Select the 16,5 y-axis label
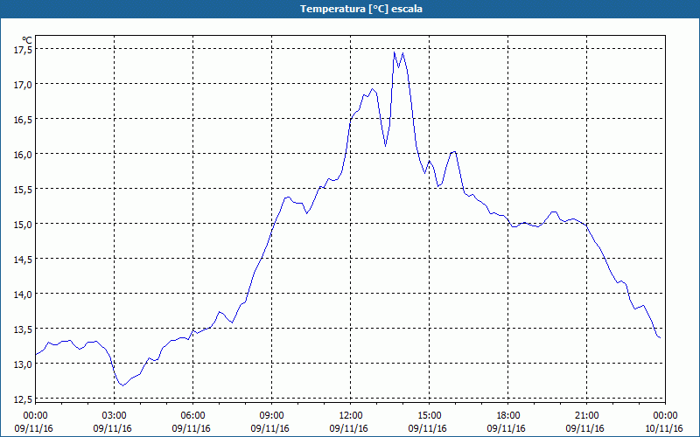The height and width of the screenshot is (437, 700). pos(24,120)
